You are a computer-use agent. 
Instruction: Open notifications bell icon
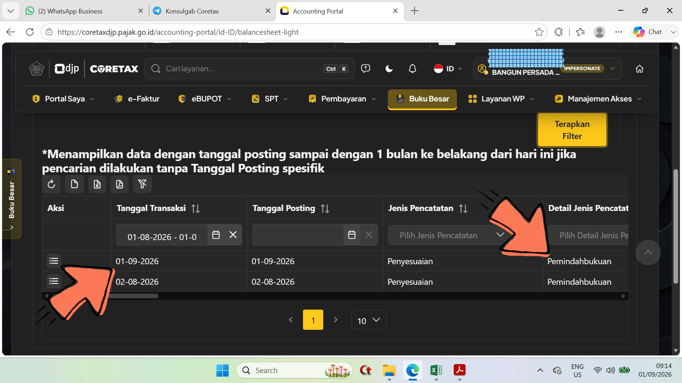[412, 68]
